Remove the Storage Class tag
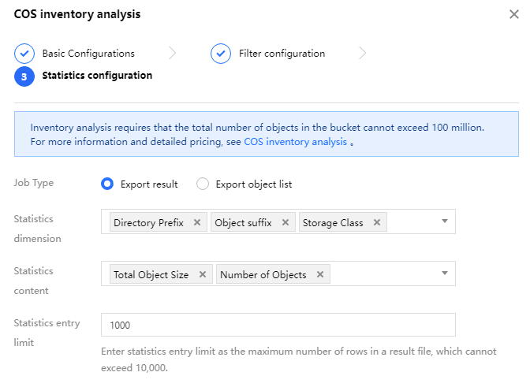 (377, 223)
